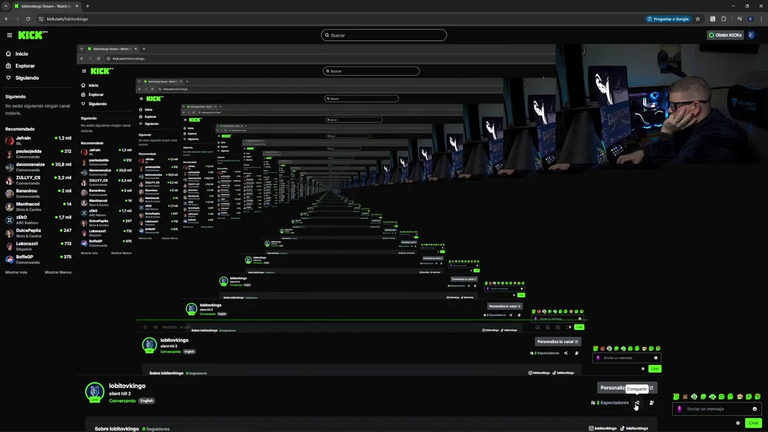Click the lobitovkingo channel name

127,386
